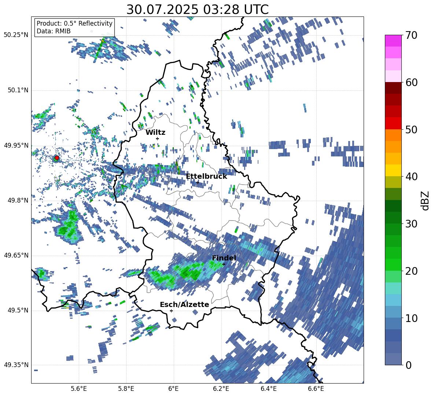
Task: Click the yellow 40 dBZ colorbar swatch
Action: [393, 170]
